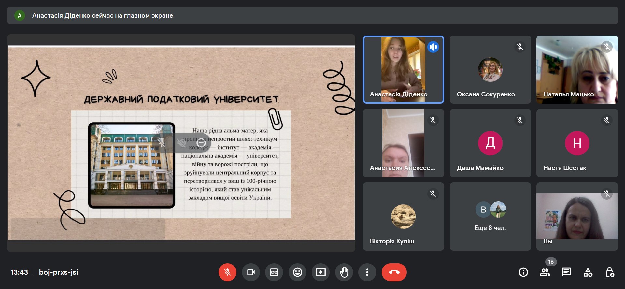Click the slide text about наша рідна альма-матер

[x=230, y=164]
